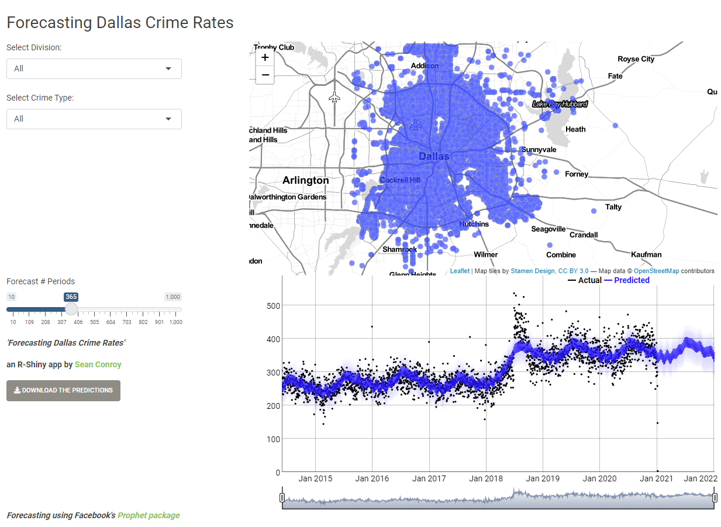Click the Heath map label

(575, 129)
